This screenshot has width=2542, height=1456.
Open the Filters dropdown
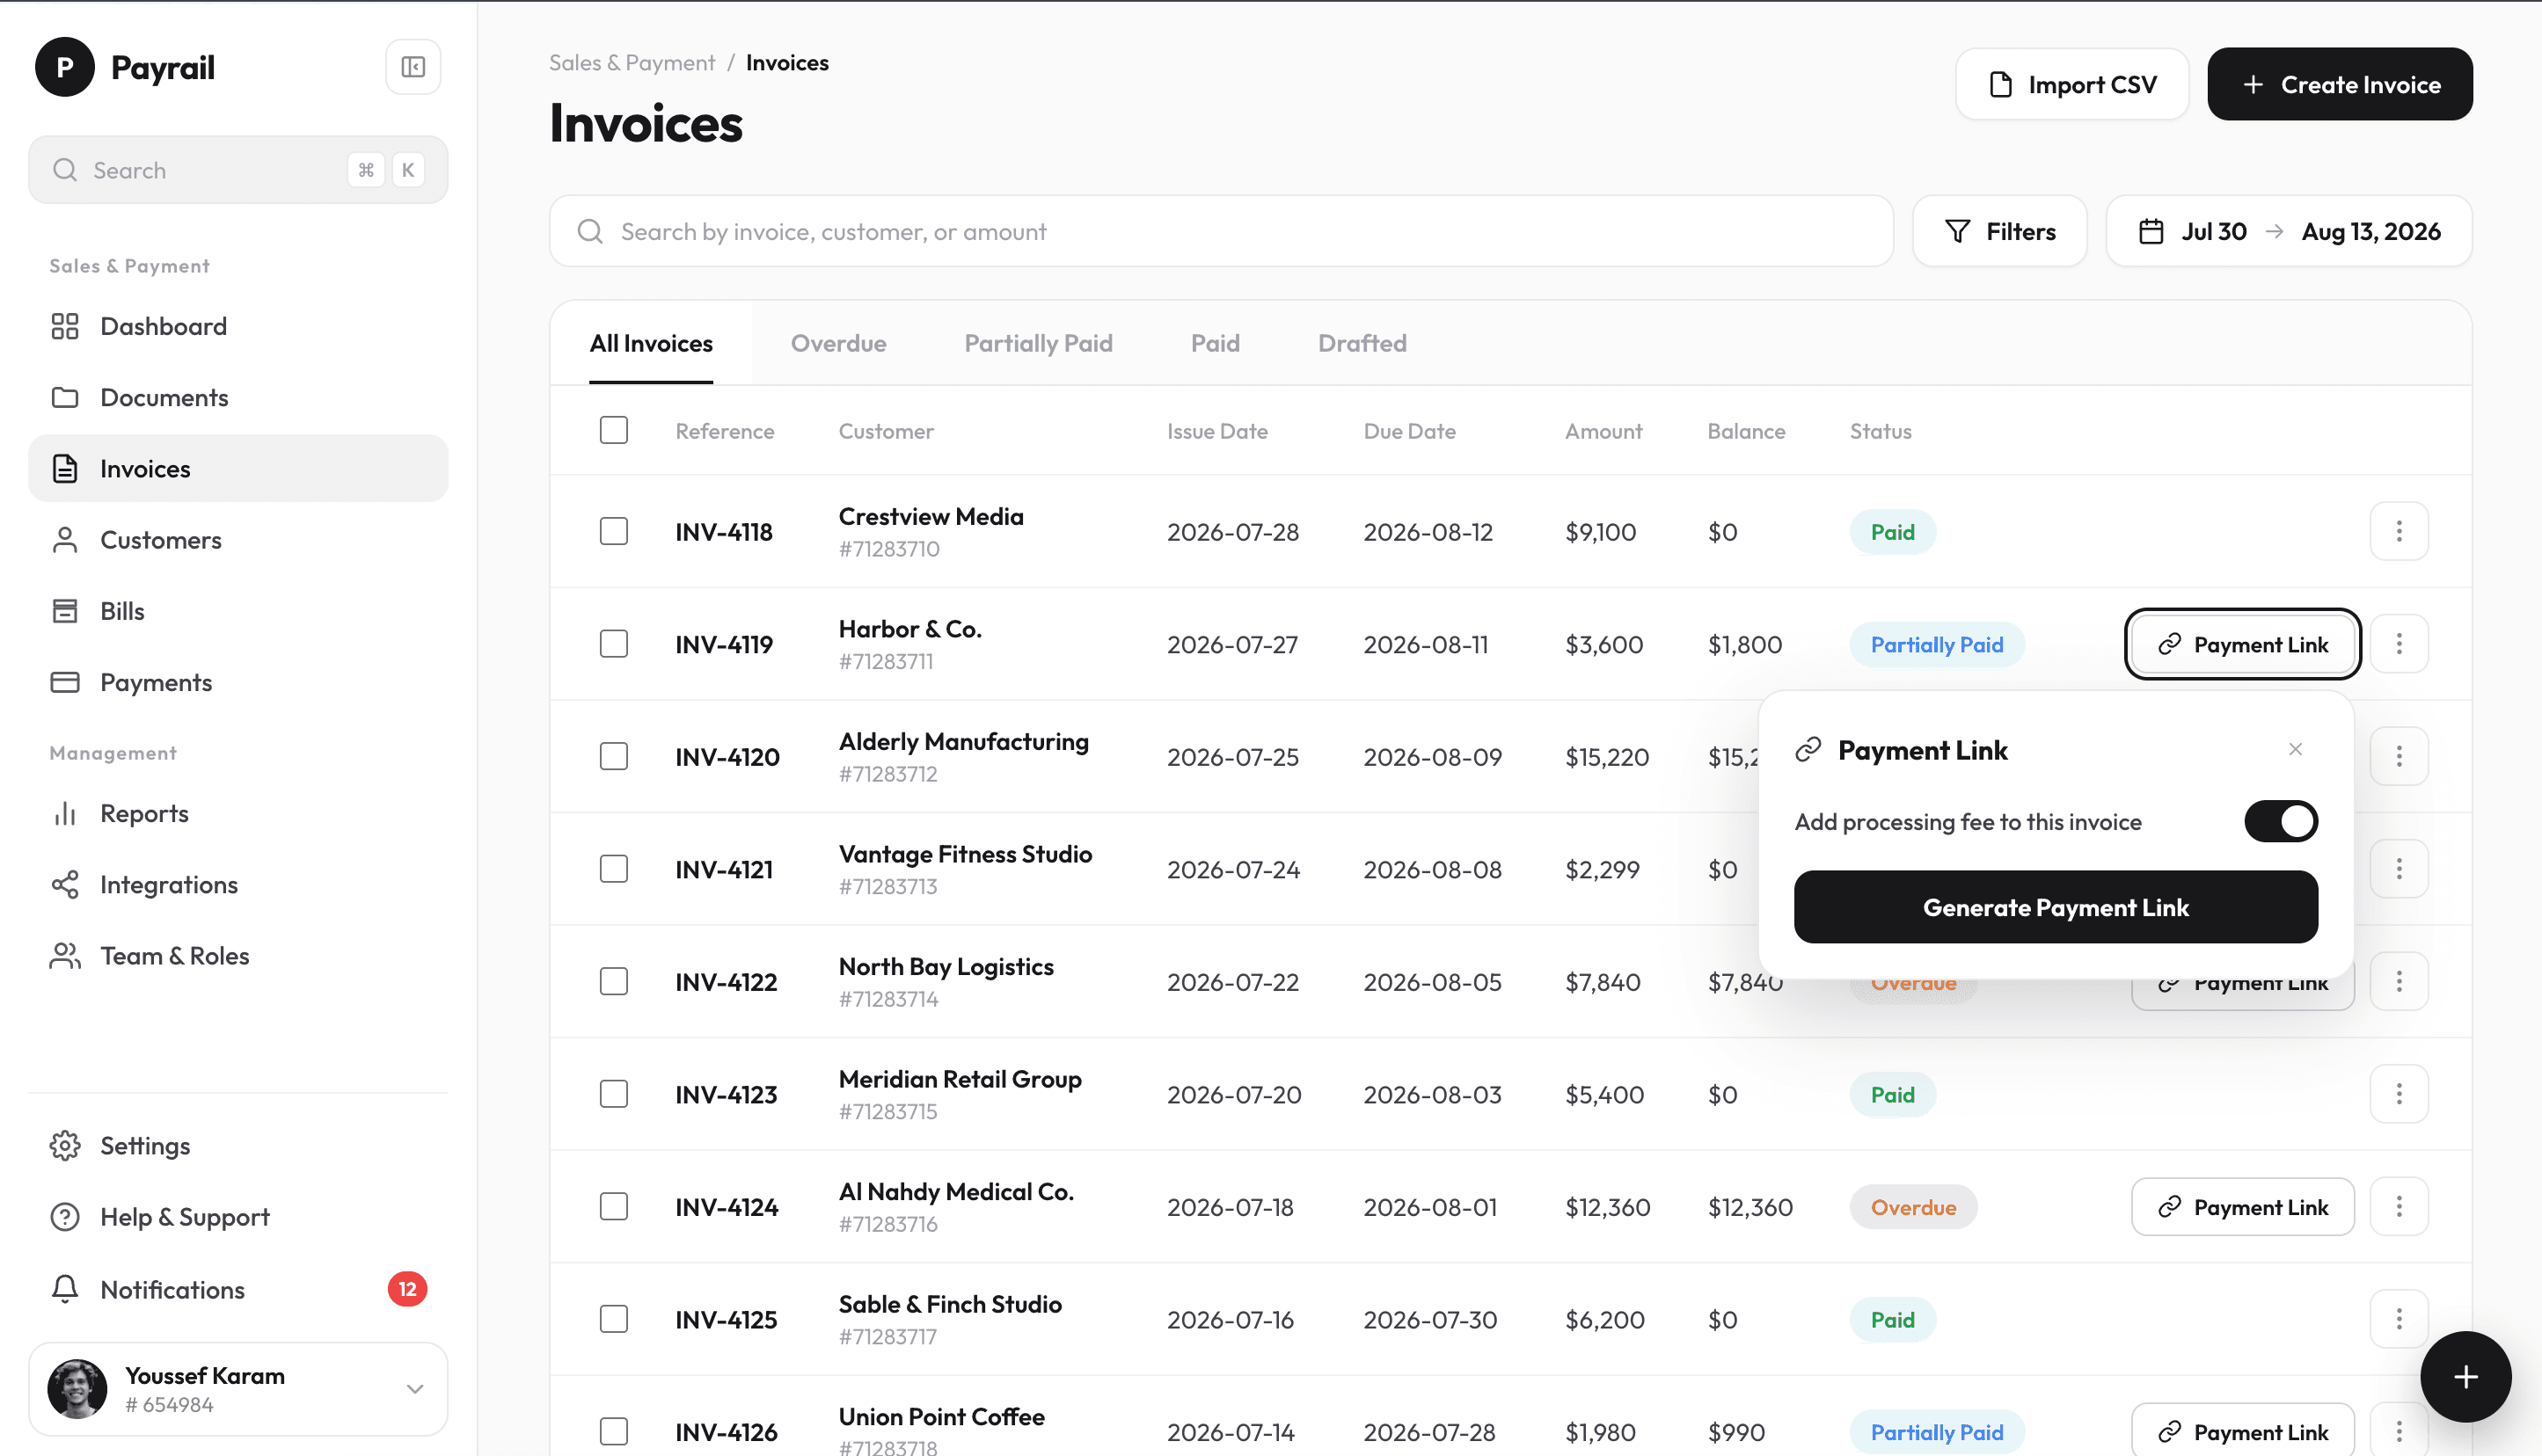click(x=1998, y=231)
